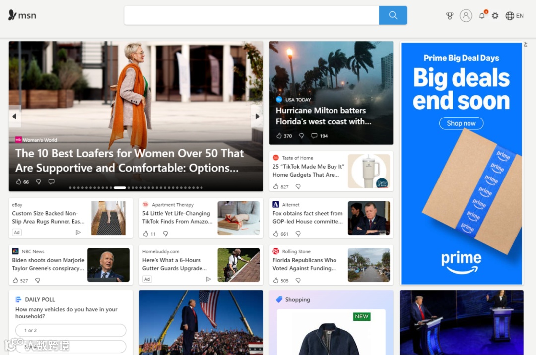Open the Microsoft Rewards trophy icon
536x355 pixels.
point(450,16)
